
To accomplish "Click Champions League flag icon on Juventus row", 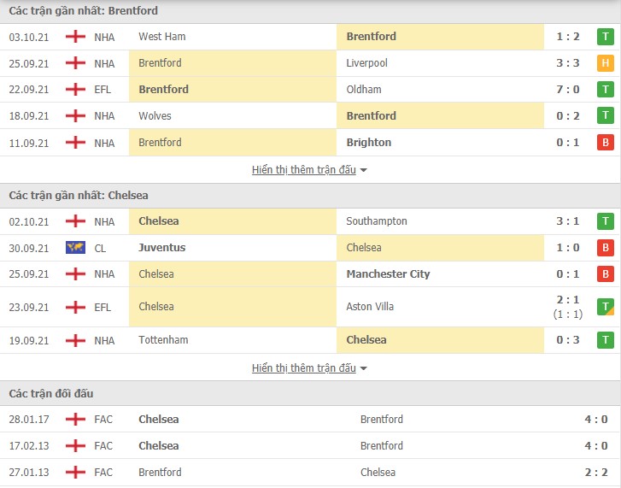I will [x=75, y=248].
